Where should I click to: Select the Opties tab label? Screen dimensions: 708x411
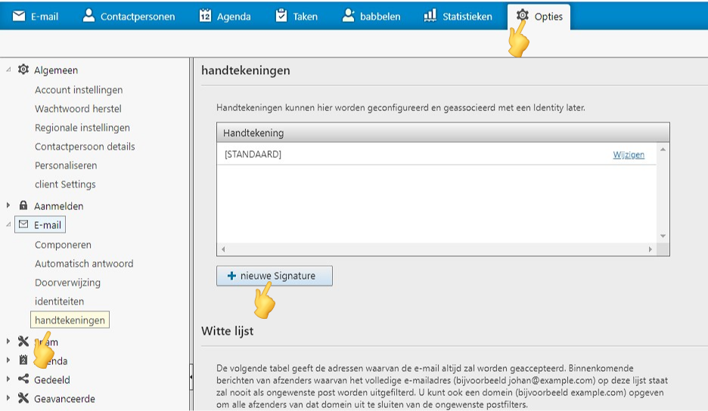click(548, 17)
